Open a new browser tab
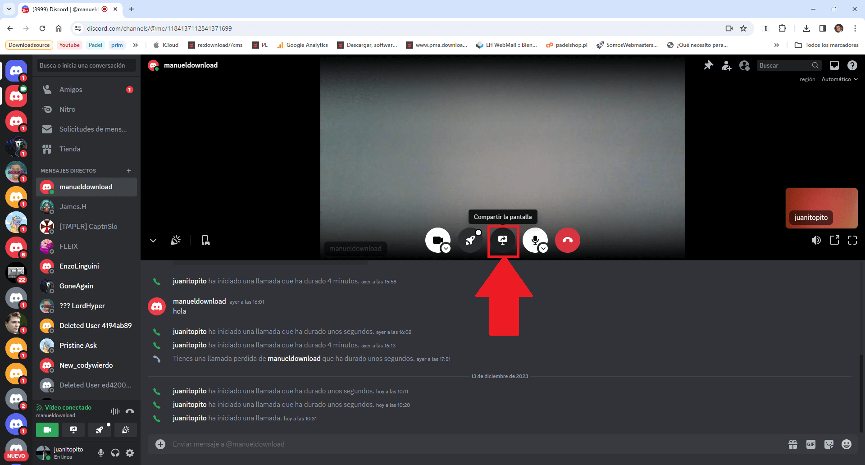Screen dimensions: 865x465 [x=132, y=9]
